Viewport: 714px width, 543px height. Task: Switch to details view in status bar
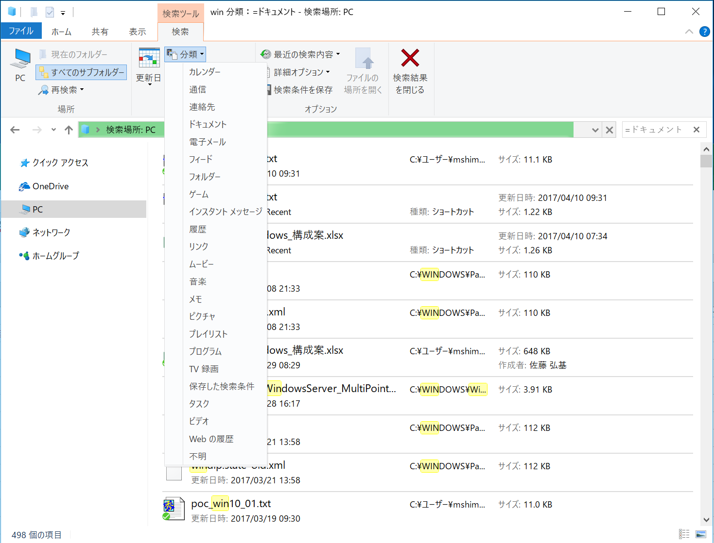click(x=684, y=534)
